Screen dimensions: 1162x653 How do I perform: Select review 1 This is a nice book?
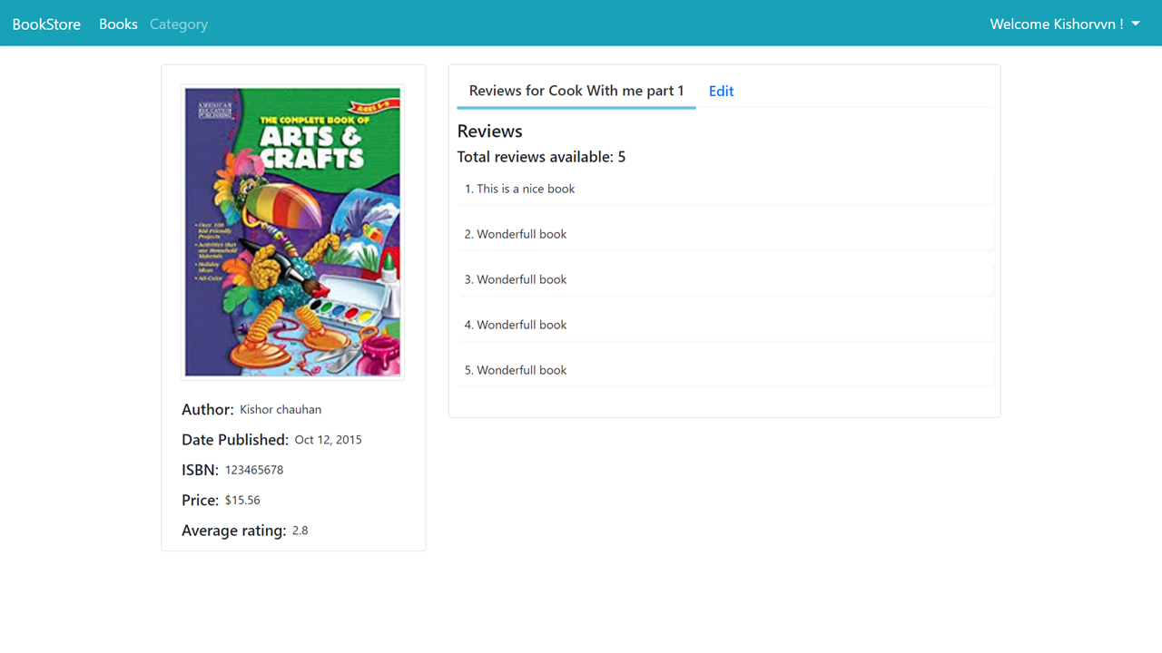pos(724,189)
